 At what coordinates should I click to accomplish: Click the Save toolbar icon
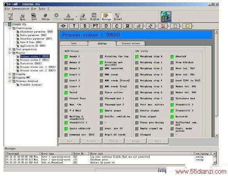[x=34, y=16]
